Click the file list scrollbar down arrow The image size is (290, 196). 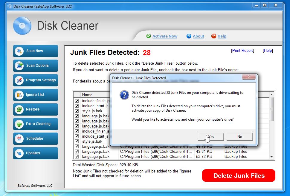pyautogui.click(x=271, y=156)
